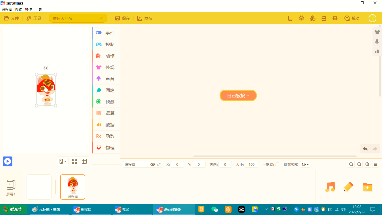
Task: Open the stage screen orientation dropdown
Action: point(63,161)
